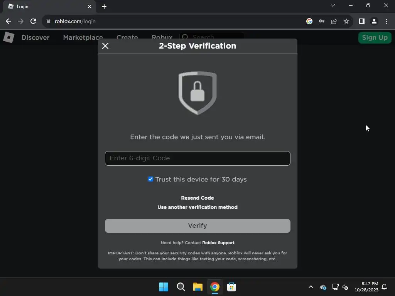Image resolution: width=395 pixels, height=296 pixels.
Task: Open Chrome profile avatar menu
Action: [374, 22]
